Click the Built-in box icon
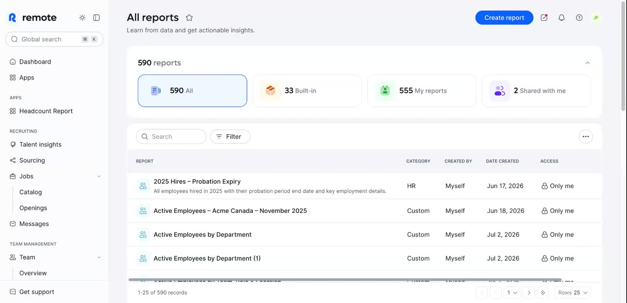 tap(270, 91)
